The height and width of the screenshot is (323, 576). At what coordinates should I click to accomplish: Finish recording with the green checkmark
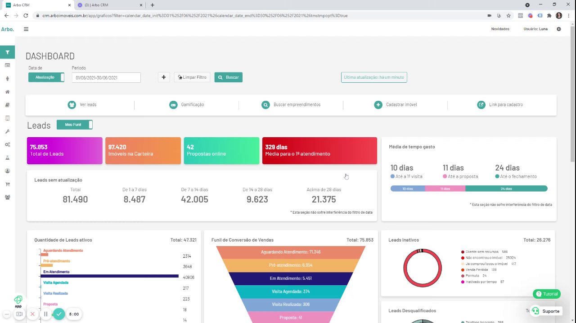pos(58,314)
